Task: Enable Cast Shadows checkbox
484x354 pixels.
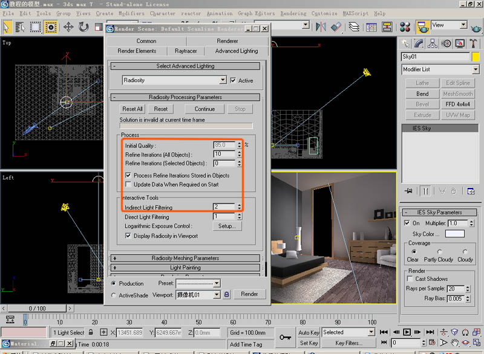Action: 410,278
